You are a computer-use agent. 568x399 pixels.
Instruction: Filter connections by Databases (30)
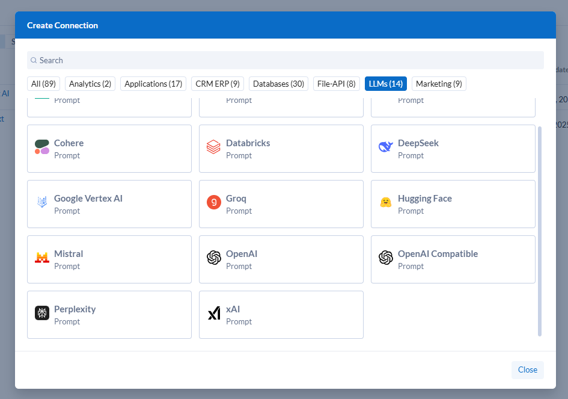coord(278,84)
